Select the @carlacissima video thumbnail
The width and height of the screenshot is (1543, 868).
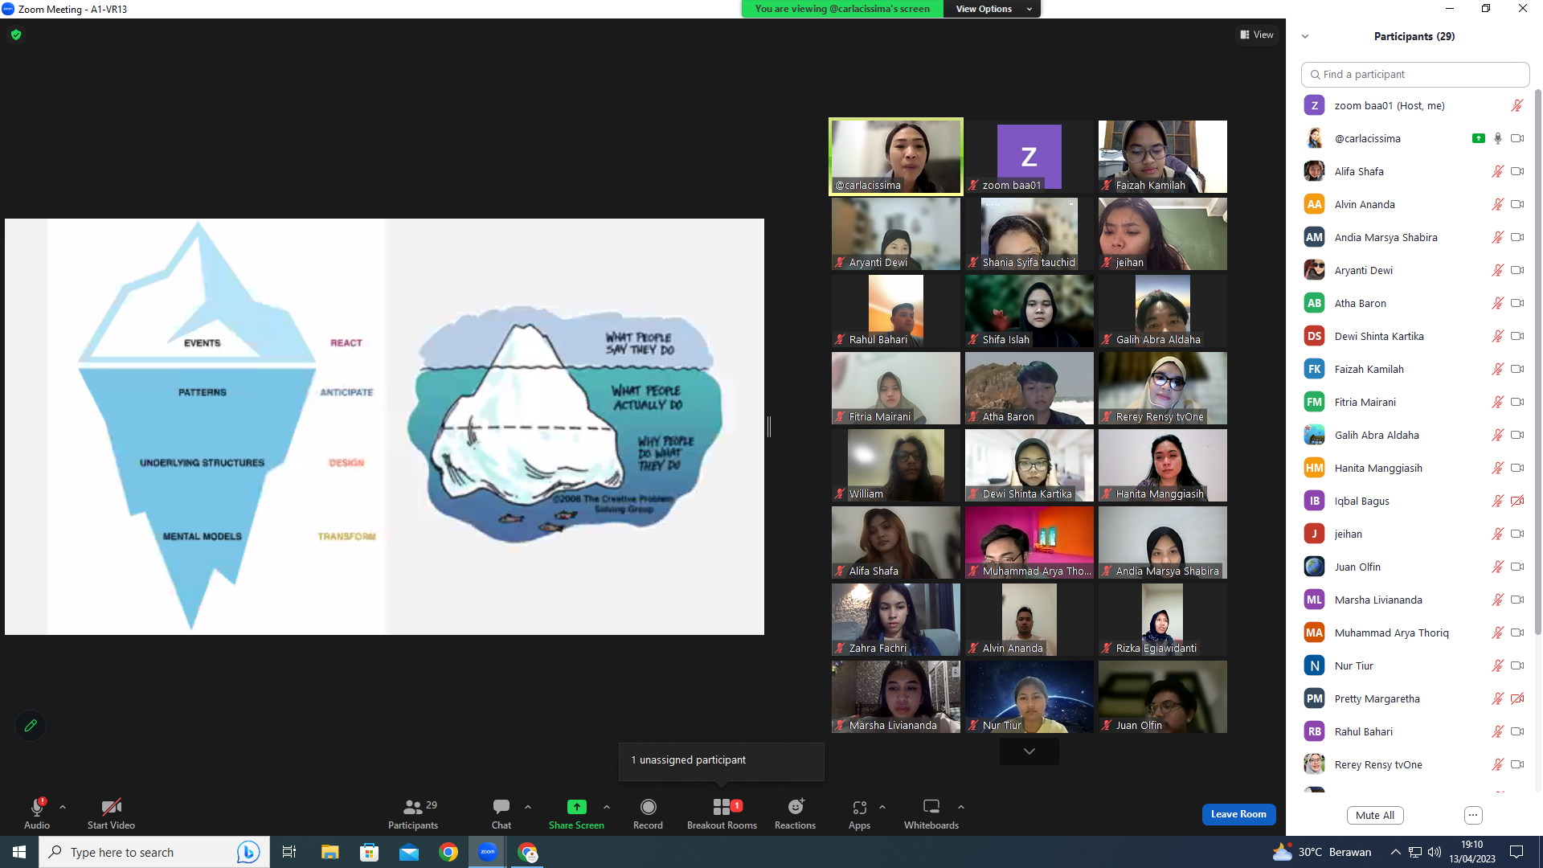point(896,157)
